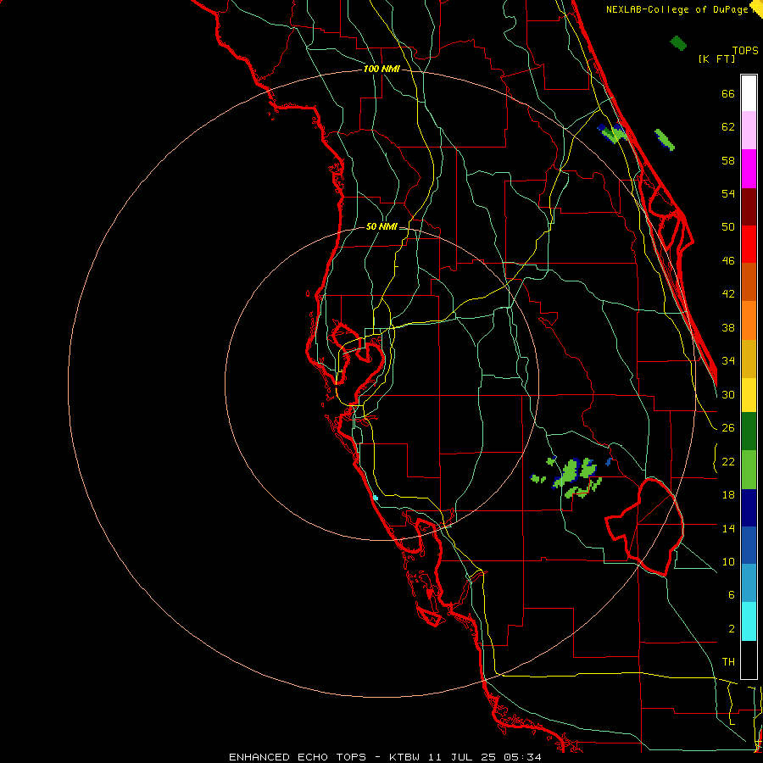Image resolution: width=763 pixels, height=763 pixels.
Task: Click the NEXLAB-College of DuPage credit text
Action: pos(677,9)
